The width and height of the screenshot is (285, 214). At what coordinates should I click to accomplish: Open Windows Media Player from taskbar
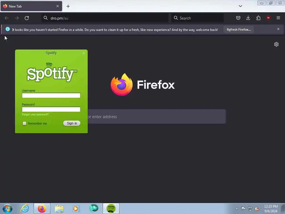[76, 208]
